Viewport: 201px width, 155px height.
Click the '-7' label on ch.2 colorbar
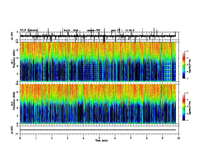187,121
